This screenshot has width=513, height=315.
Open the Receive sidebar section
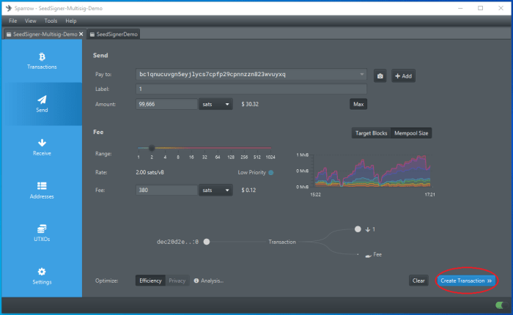point(42,147)
